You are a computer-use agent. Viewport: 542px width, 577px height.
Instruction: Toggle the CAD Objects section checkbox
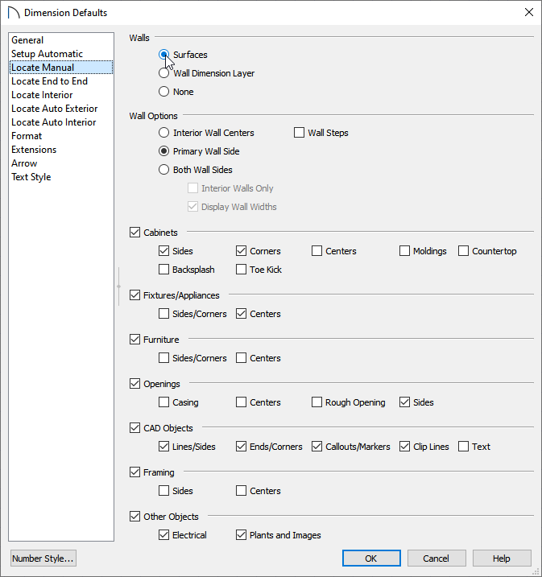pos(134,427)
